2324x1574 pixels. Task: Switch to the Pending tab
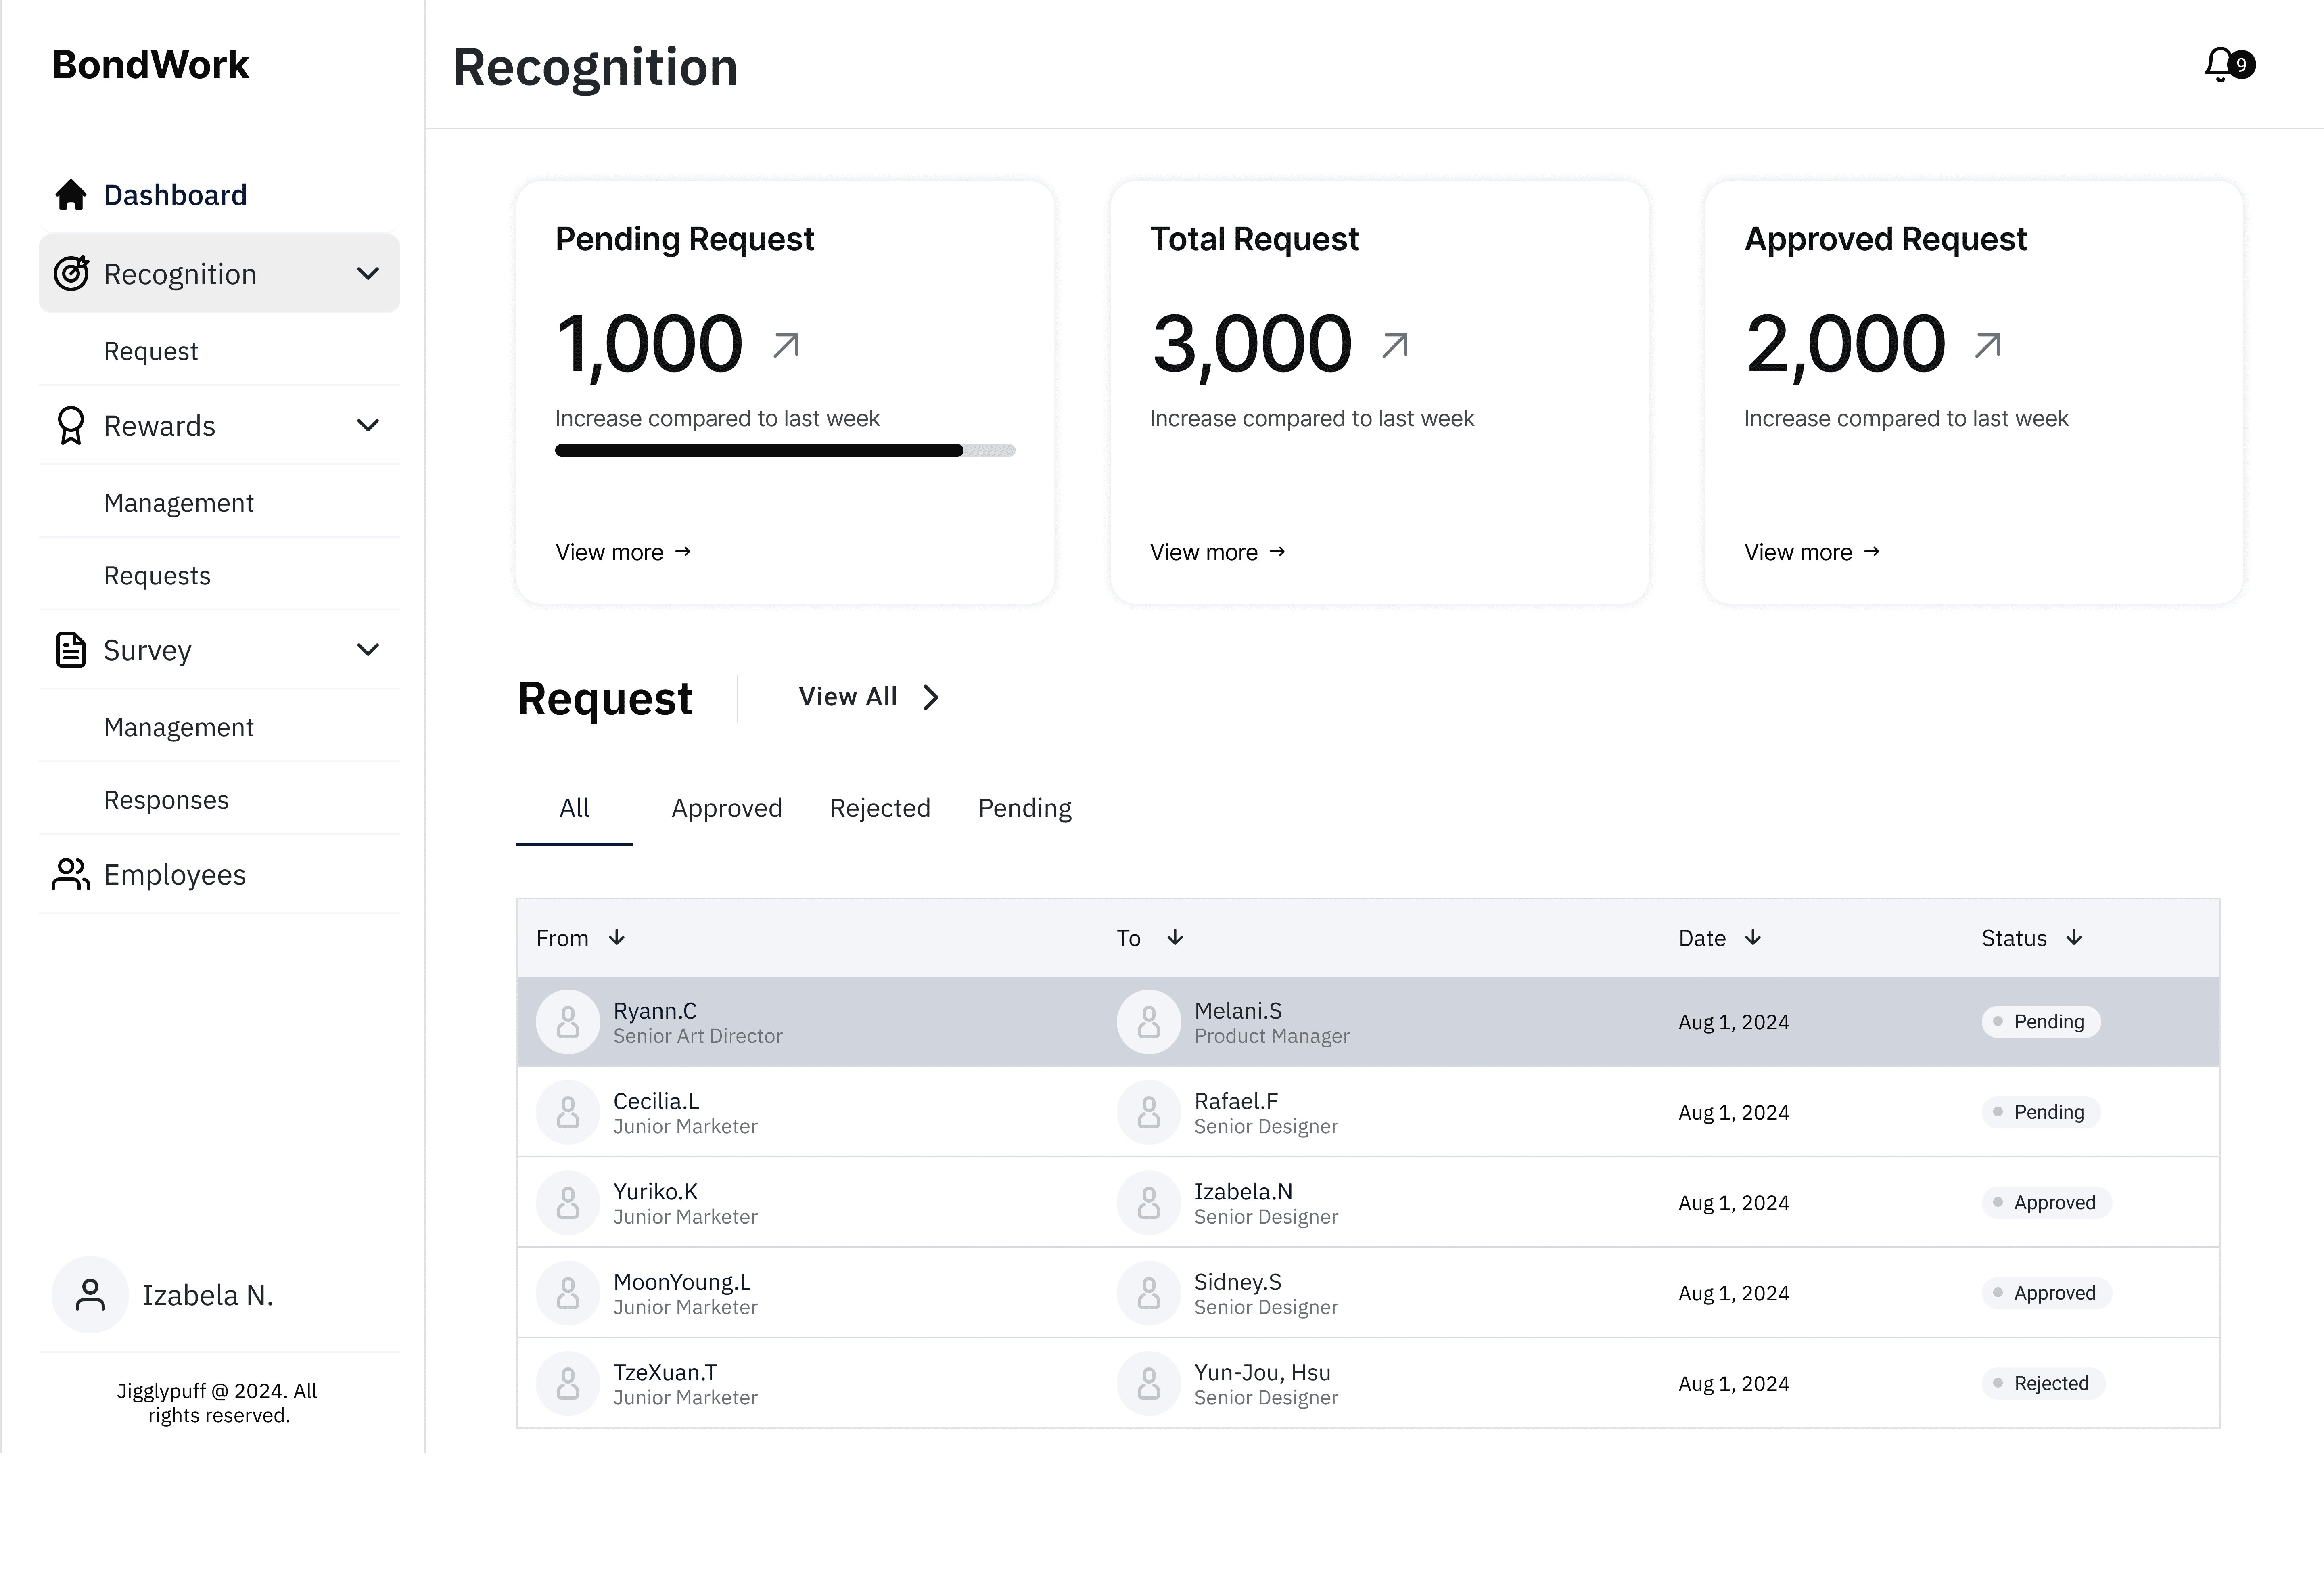1024,808
